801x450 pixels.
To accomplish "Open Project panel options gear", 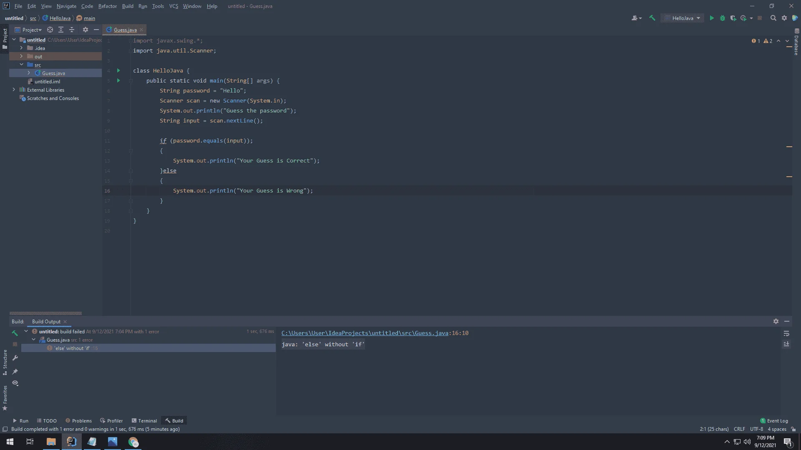I will click(86, 30).
